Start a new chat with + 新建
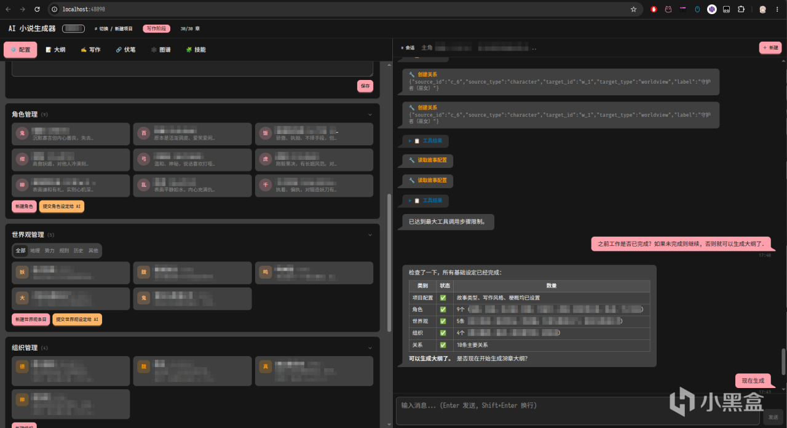This screenshot has width=787, height=428. [x=770, y=47]
